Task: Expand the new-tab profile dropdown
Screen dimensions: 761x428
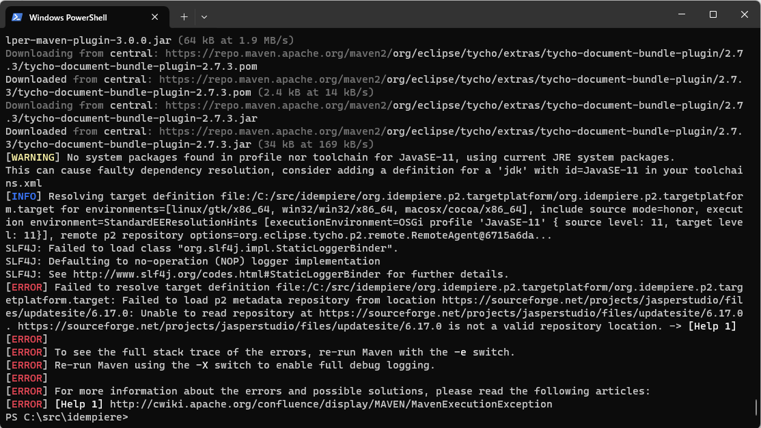Action: [204, 16]
